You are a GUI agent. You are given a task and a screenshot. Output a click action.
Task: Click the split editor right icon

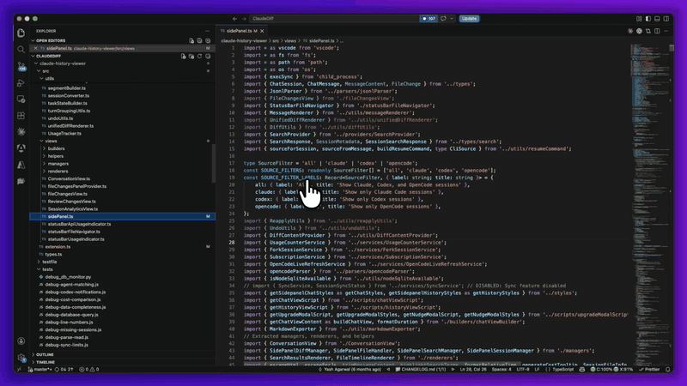coord(657,31)
